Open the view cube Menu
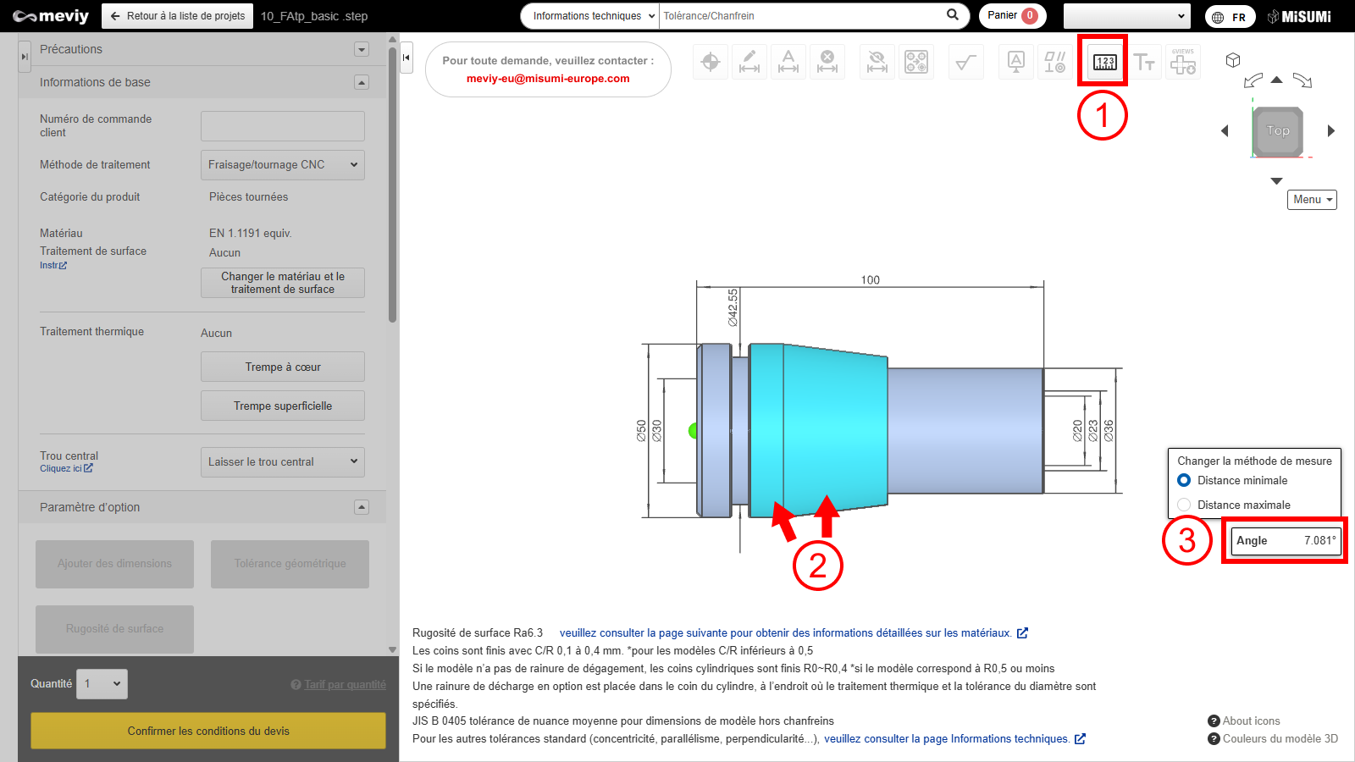This screenshot has width=1355, height=762. pos(1311,200)
